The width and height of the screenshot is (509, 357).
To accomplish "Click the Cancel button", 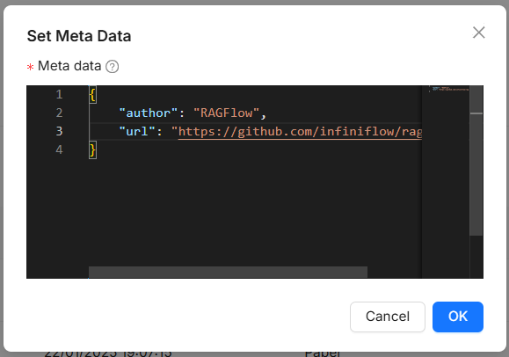I will pos(388,317).
